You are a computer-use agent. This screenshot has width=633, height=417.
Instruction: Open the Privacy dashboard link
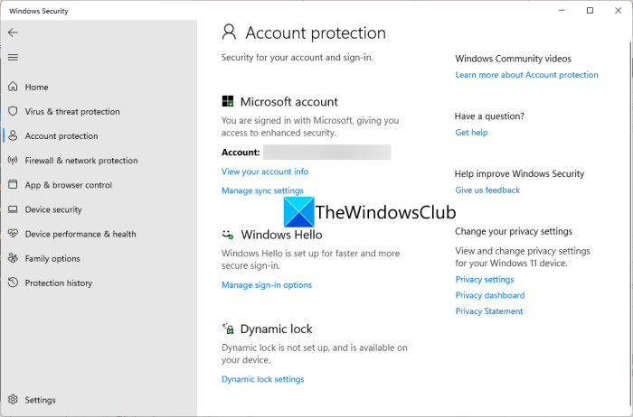pyautogui.click(x=489, y=295)
